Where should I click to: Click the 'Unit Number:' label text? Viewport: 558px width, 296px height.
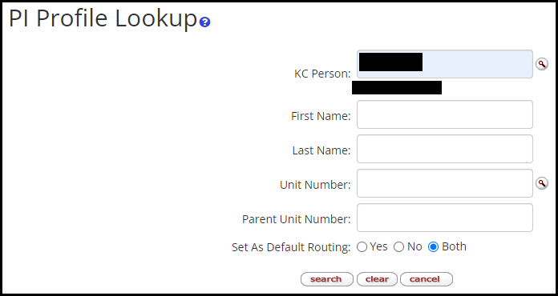coord(315,185)
